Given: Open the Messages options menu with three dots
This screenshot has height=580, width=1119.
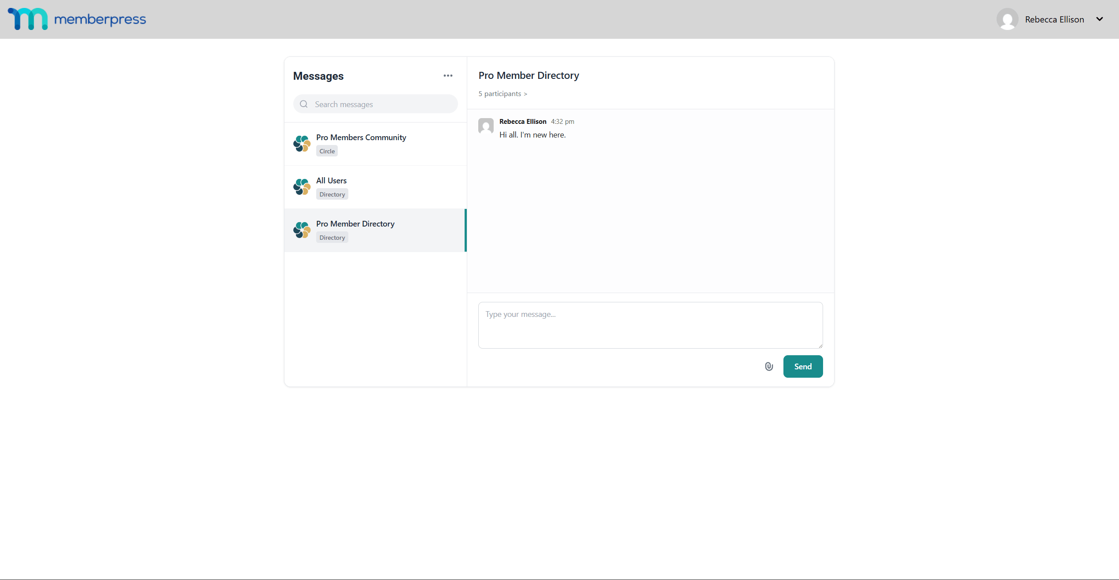Looking at the screenshot, I should point(448,75).
